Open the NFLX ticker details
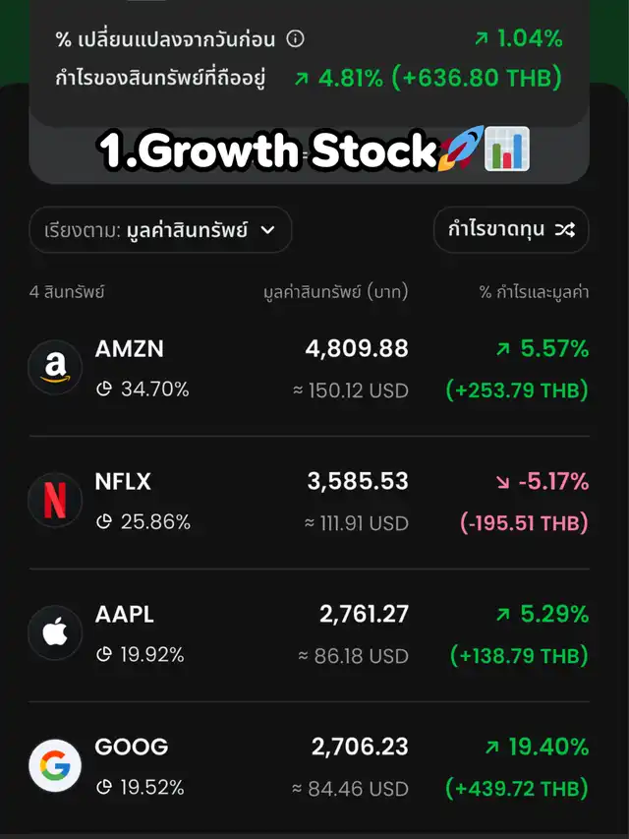The height and width of the screenshot is (839, 629). [x=124, y=482]
